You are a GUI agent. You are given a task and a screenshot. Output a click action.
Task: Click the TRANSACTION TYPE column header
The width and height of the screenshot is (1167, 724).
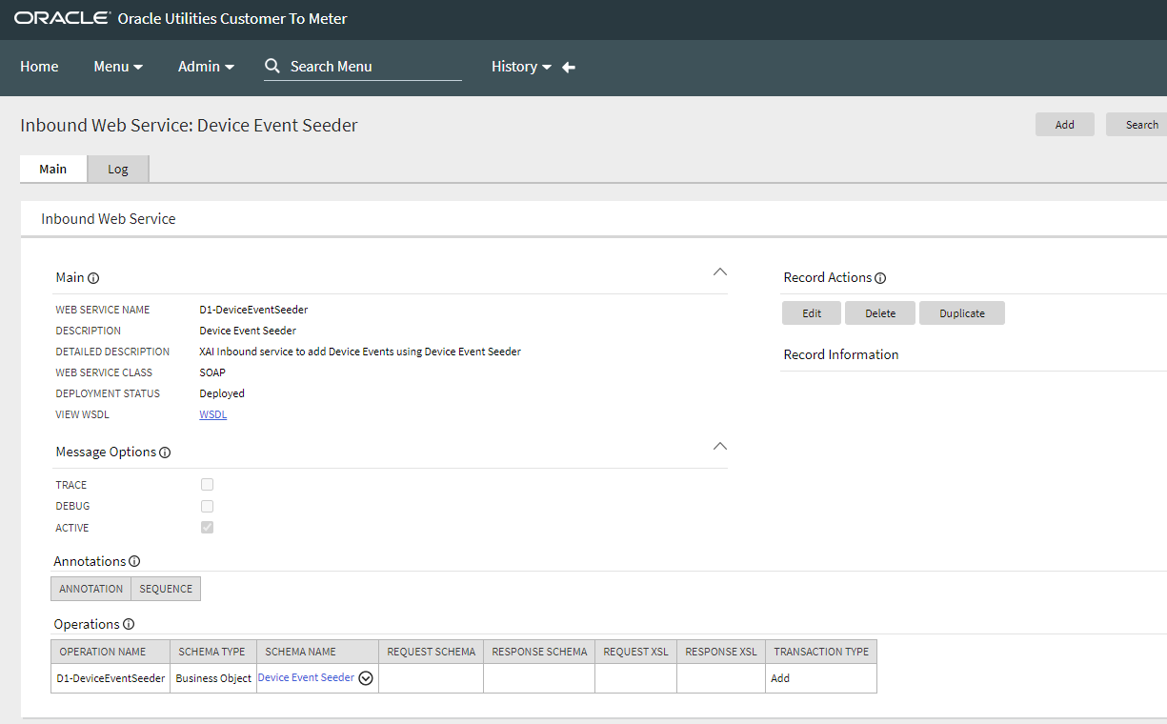click(821, 652)
